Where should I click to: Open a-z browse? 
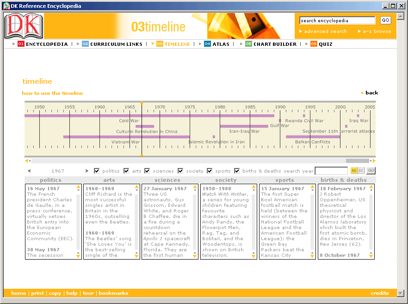(374, 31)
